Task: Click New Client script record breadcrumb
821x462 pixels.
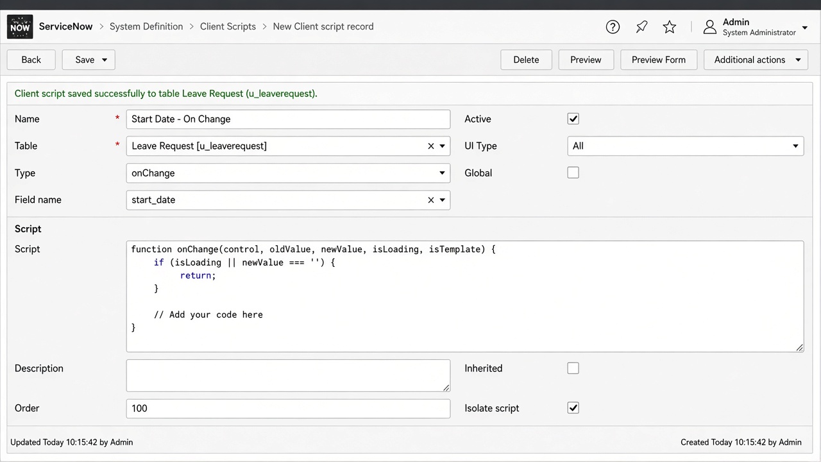Action: [x=323, y=26]
